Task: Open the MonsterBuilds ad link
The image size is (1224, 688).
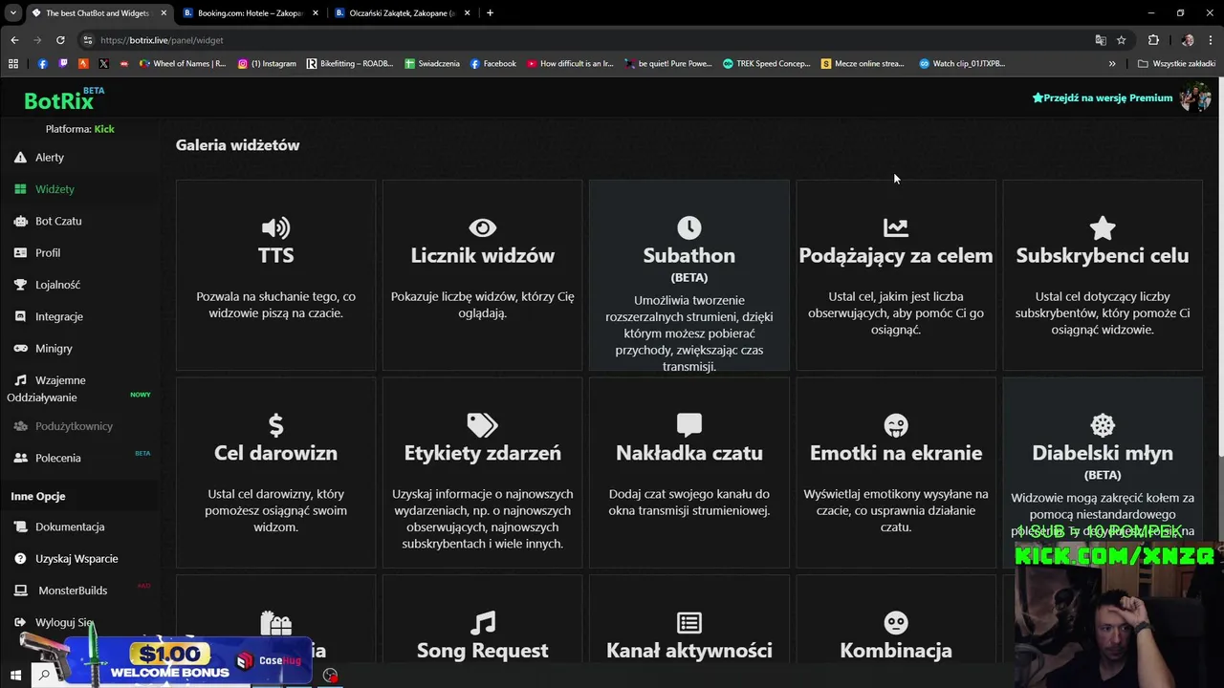Action: click(x=73, y=591)
